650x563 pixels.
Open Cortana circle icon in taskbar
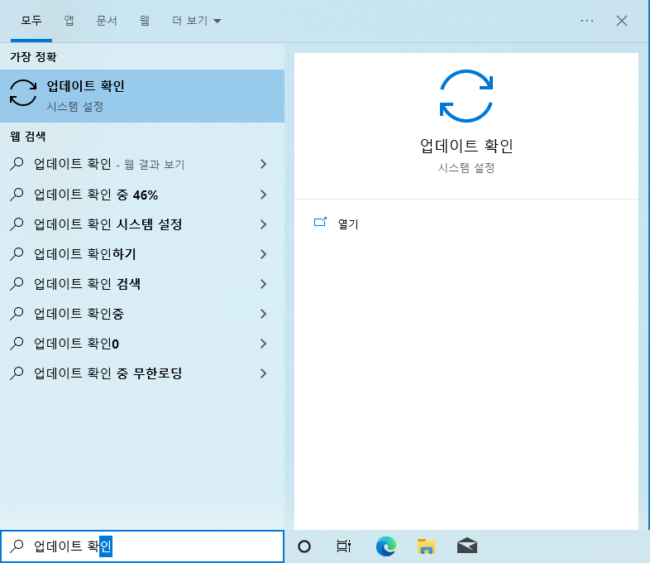point(303,546)
